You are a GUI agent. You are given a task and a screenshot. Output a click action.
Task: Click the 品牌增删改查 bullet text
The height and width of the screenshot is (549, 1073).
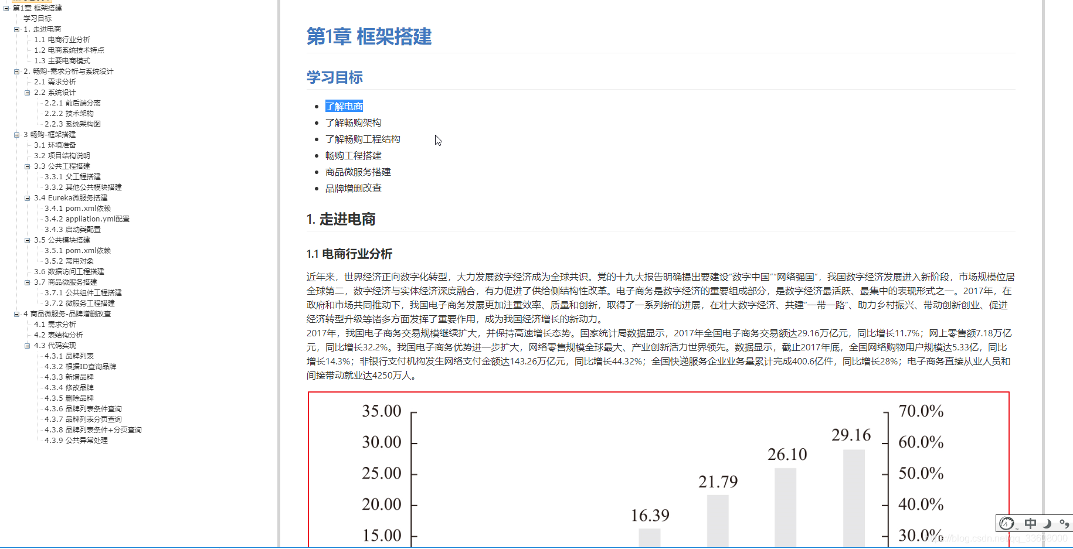pyautogui.click(x=354, y=188)
